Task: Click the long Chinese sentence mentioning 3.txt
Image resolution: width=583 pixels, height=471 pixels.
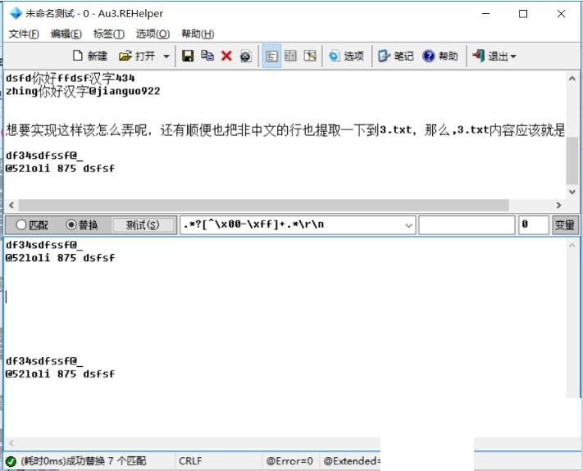Action: (285, 130)
